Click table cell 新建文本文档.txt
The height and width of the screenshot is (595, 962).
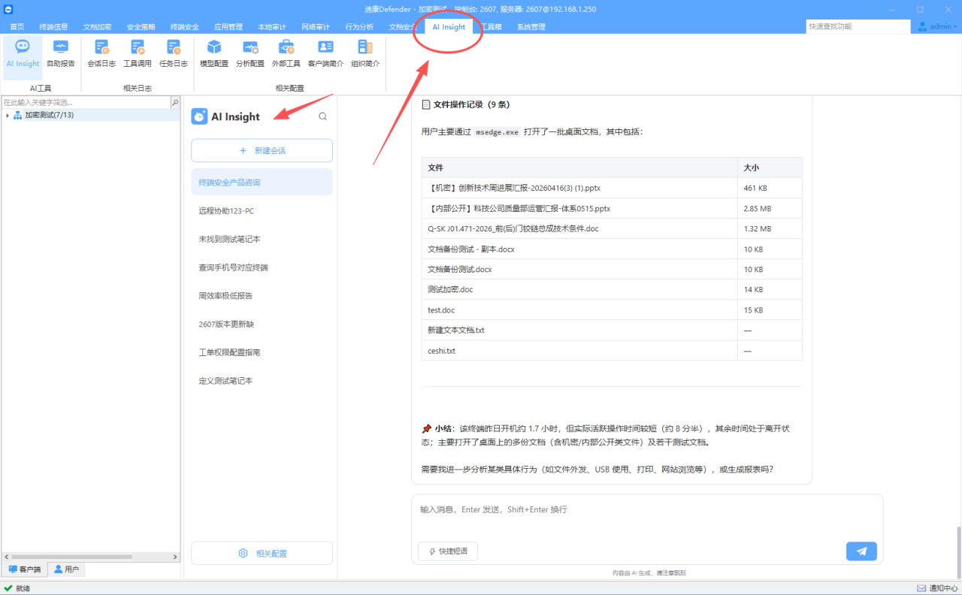point(579,330)
